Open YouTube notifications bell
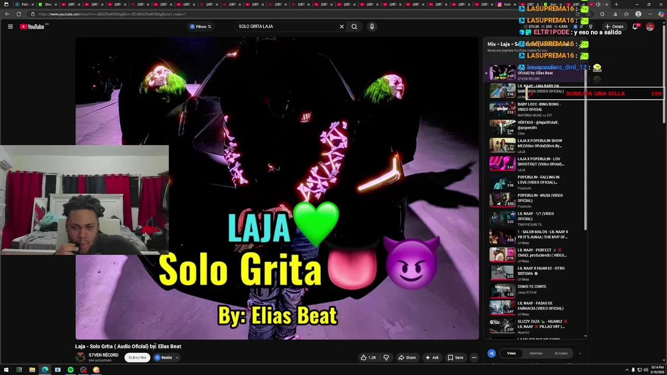The image size is (667, 375). tap(635, 27)
